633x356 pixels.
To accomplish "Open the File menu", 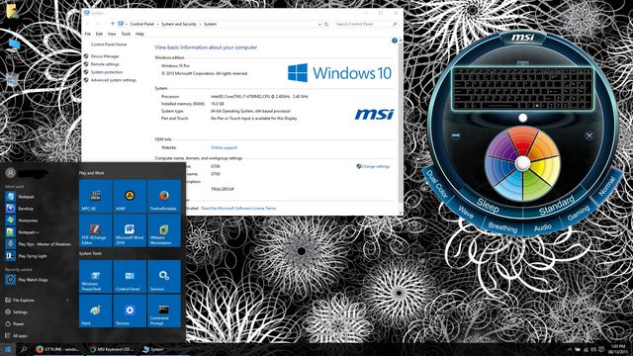I will coord(88,34).
